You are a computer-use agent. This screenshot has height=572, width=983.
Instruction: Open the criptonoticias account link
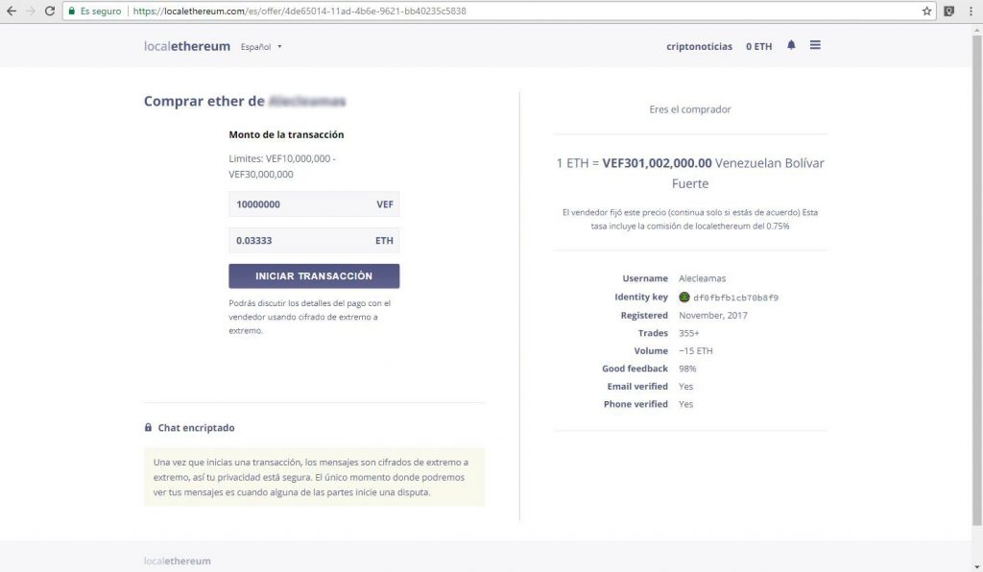click(x=699, y=46)
